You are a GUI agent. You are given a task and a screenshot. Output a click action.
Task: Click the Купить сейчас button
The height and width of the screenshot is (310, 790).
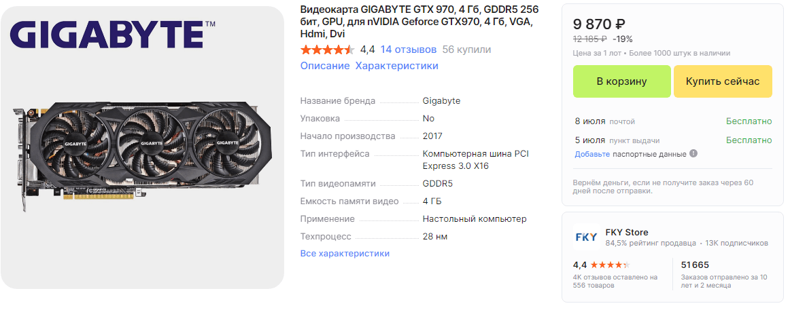click(723, 81)
